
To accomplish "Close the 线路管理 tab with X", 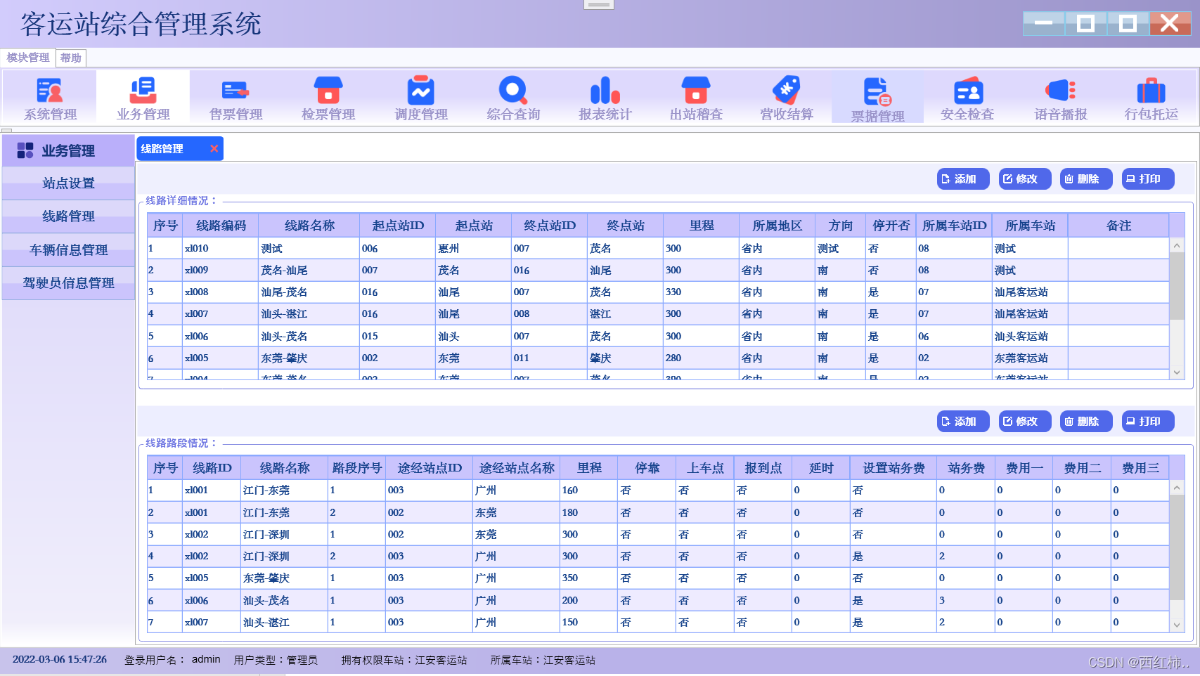I will click(214, 148).
